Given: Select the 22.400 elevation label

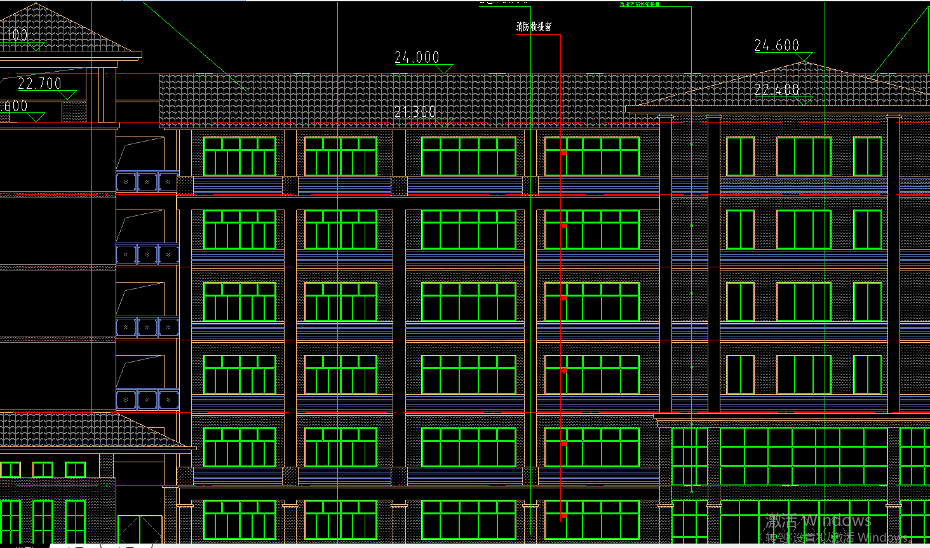Looking at the screenshot, I should (x=777, y=90).
